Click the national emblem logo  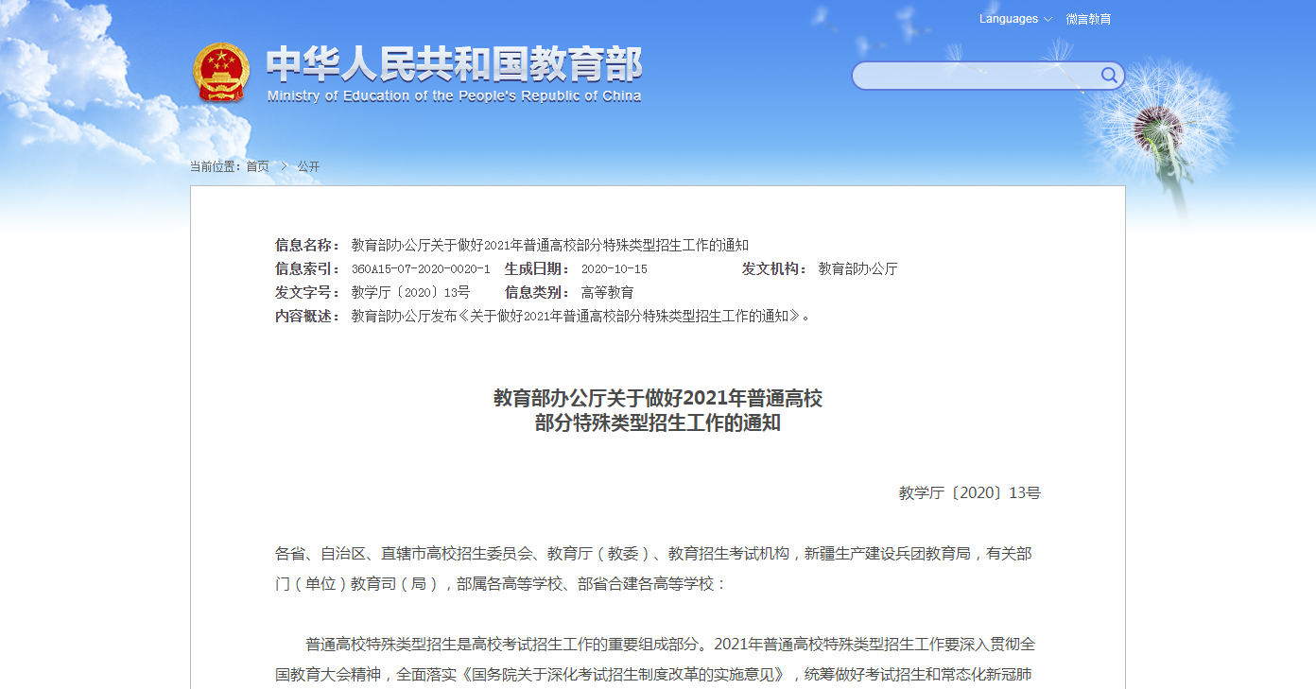pyautogui.click(x=222, y=73)
